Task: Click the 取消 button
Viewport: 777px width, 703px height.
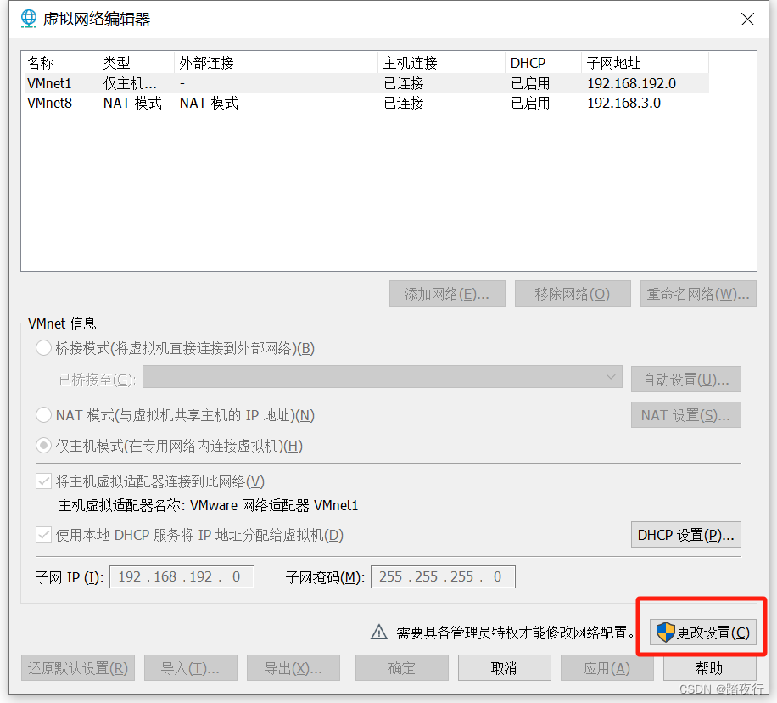Action: 505,668
